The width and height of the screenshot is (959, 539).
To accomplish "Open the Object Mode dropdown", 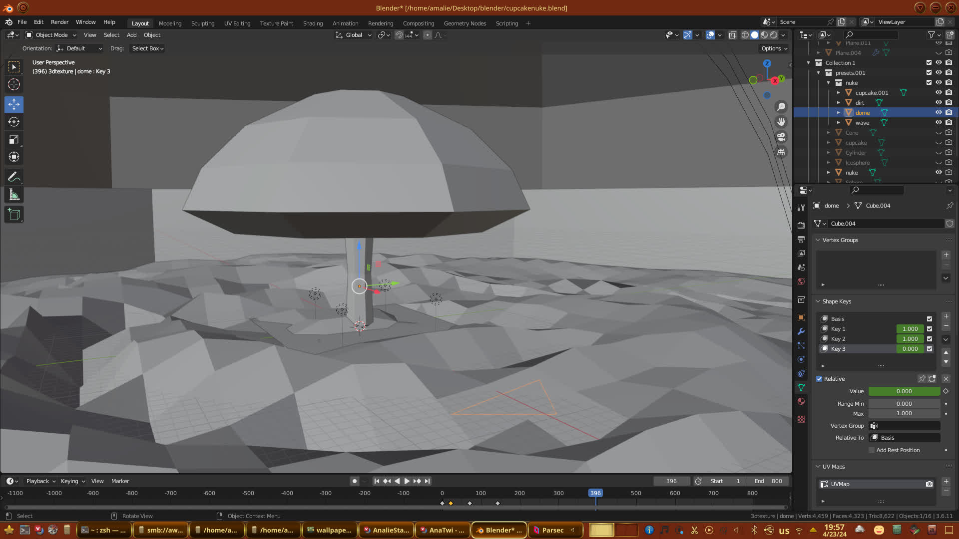I will point(51,35).
